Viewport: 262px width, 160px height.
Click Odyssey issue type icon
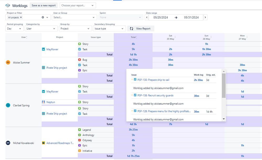click(x=79, y=140)
